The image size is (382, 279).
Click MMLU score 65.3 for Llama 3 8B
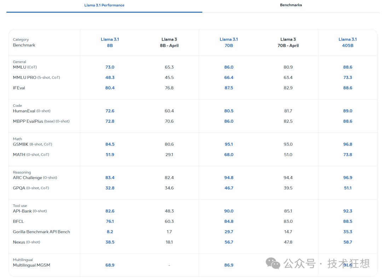click(169, 67)
